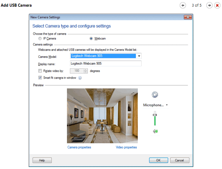222x169 pixels.
Task: Go to next step arrow
Action: pos(209,5)
